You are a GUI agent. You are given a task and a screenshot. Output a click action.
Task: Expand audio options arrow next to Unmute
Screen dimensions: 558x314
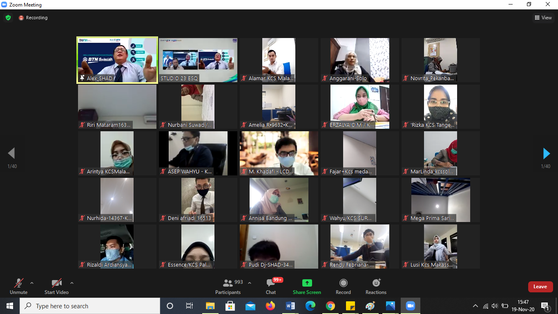tap(32, 283)
